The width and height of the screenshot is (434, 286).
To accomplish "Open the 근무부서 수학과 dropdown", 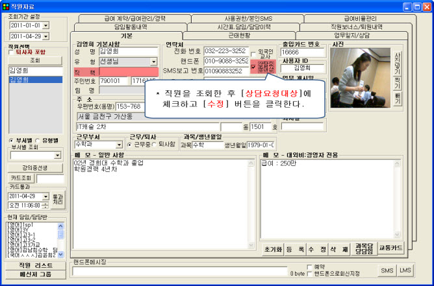I will 119,145.
